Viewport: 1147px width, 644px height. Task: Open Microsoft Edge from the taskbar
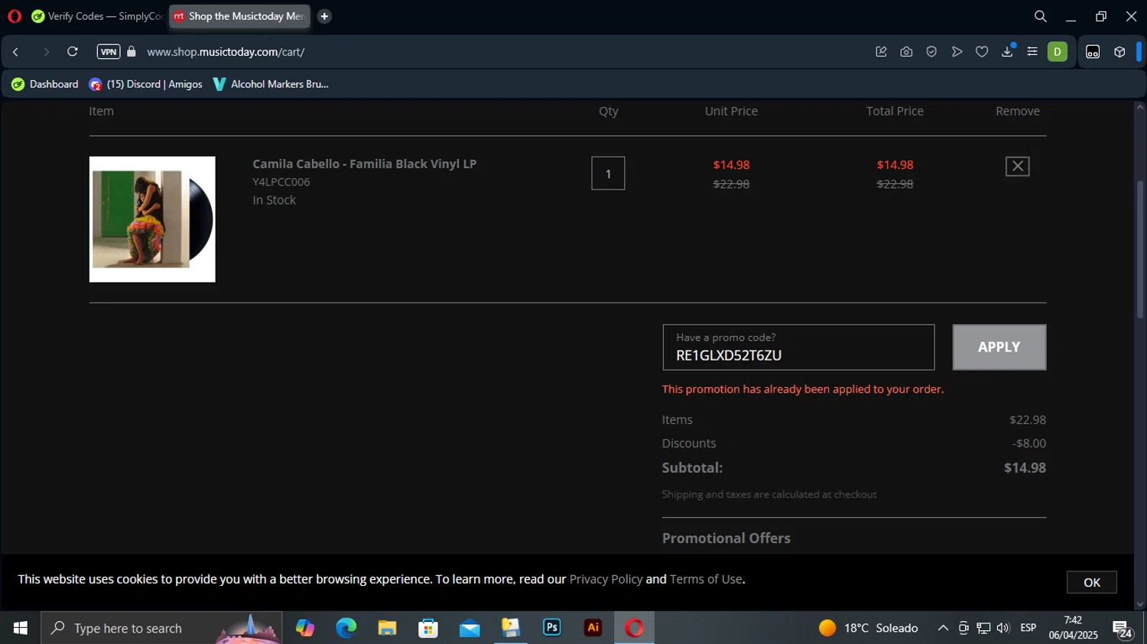coord(346,628)
